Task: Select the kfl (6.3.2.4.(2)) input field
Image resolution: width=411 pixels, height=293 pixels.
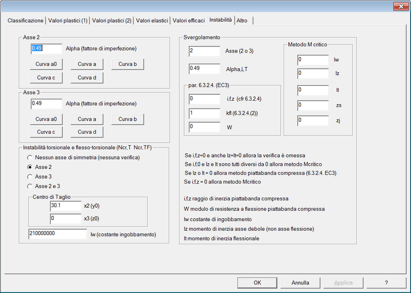Action: (204, 113)
